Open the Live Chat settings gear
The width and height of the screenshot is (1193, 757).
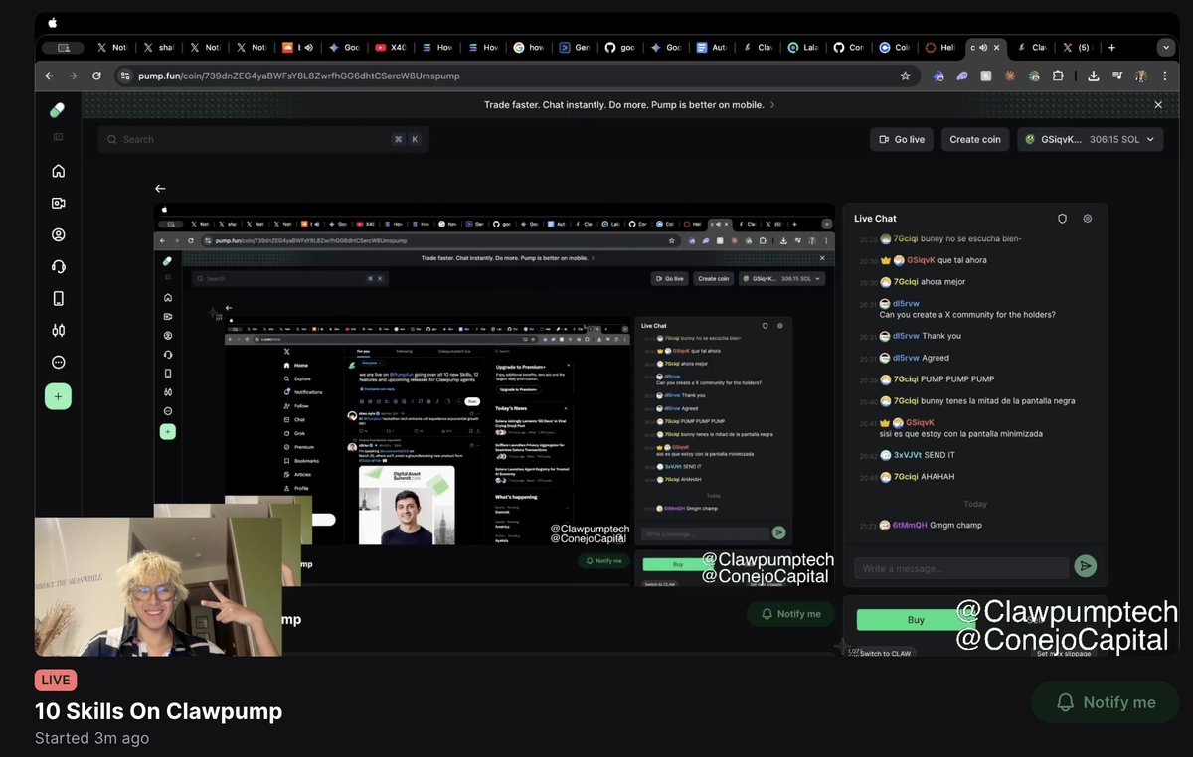point(1088,218)
